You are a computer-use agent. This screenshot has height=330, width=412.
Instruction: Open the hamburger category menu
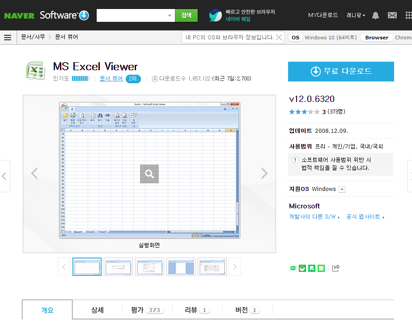click(8, 38)
